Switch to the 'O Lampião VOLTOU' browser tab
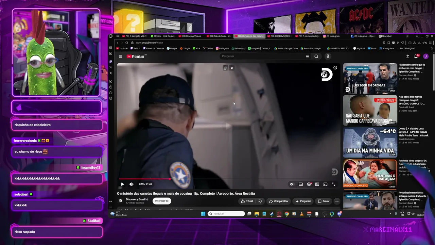Image resolution: width=435 pixels, height=245 pixels. point(135,36)
